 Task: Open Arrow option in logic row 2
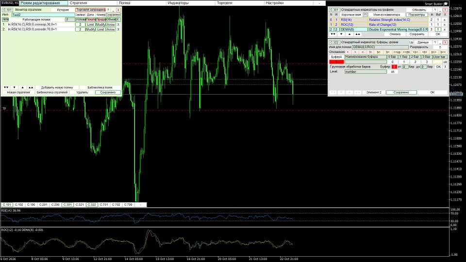coord(111,30)
